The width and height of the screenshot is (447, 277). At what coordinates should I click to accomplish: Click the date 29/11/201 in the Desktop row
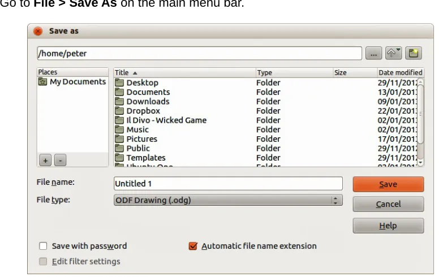[x=397, y=83]
